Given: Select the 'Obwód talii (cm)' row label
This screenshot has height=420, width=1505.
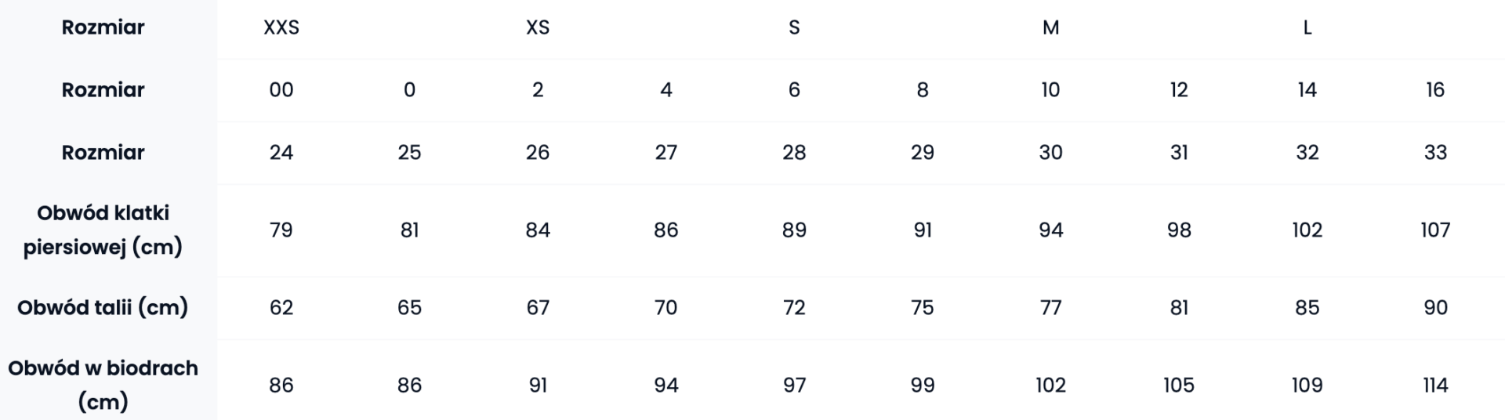Looking at the screenshot, I should click(103, 307).
